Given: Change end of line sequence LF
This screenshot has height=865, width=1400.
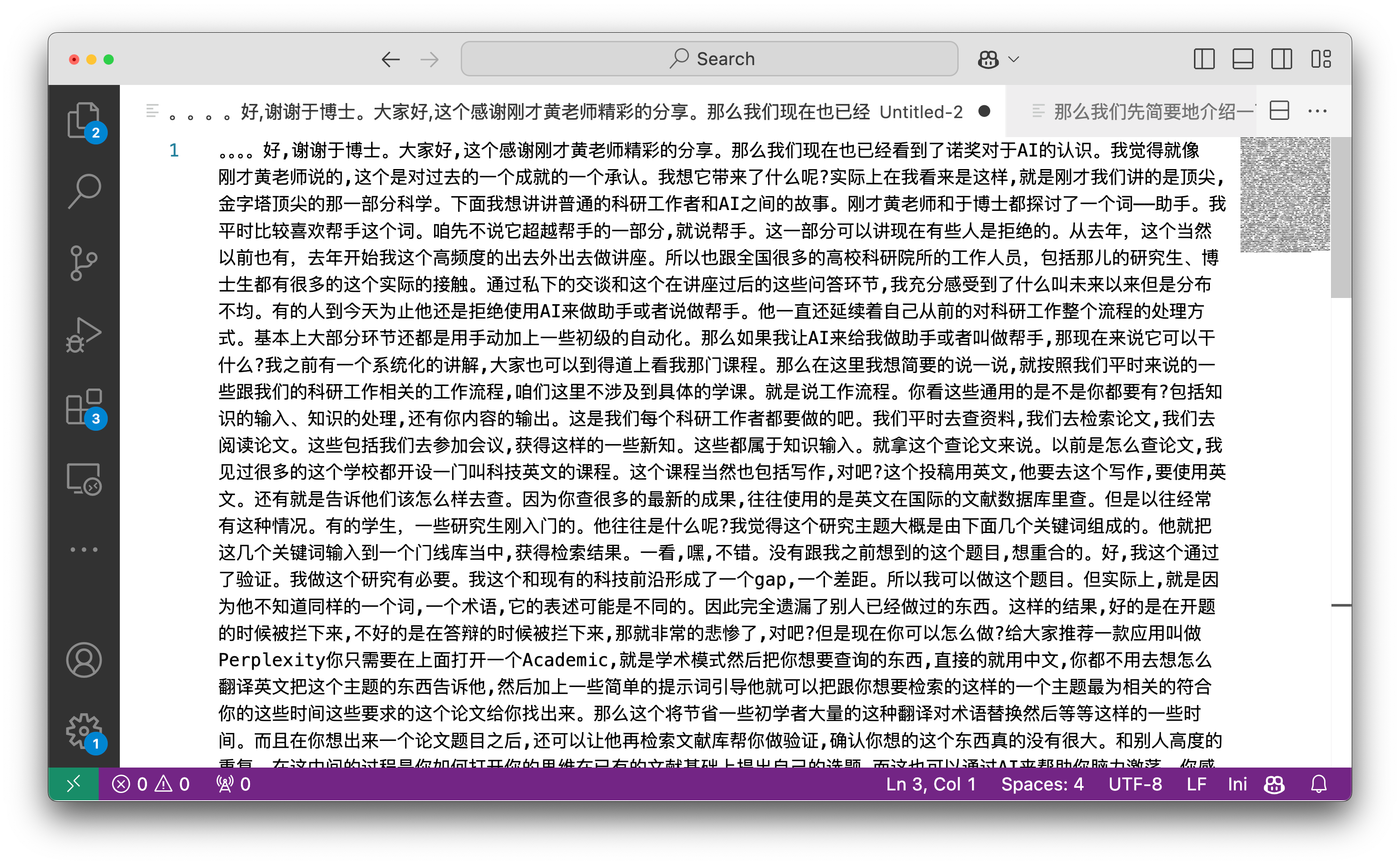Looking at the screenshot, I should 1196,784.
